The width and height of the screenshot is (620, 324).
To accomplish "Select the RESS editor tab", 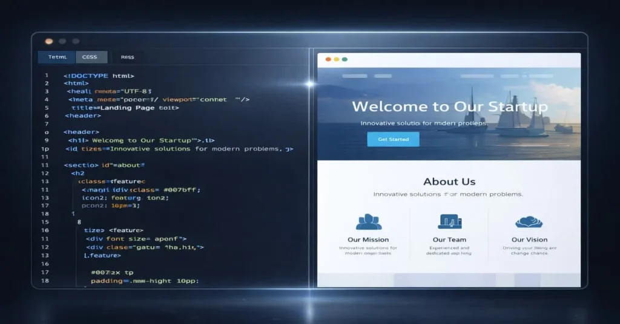I will click(128, 57).
